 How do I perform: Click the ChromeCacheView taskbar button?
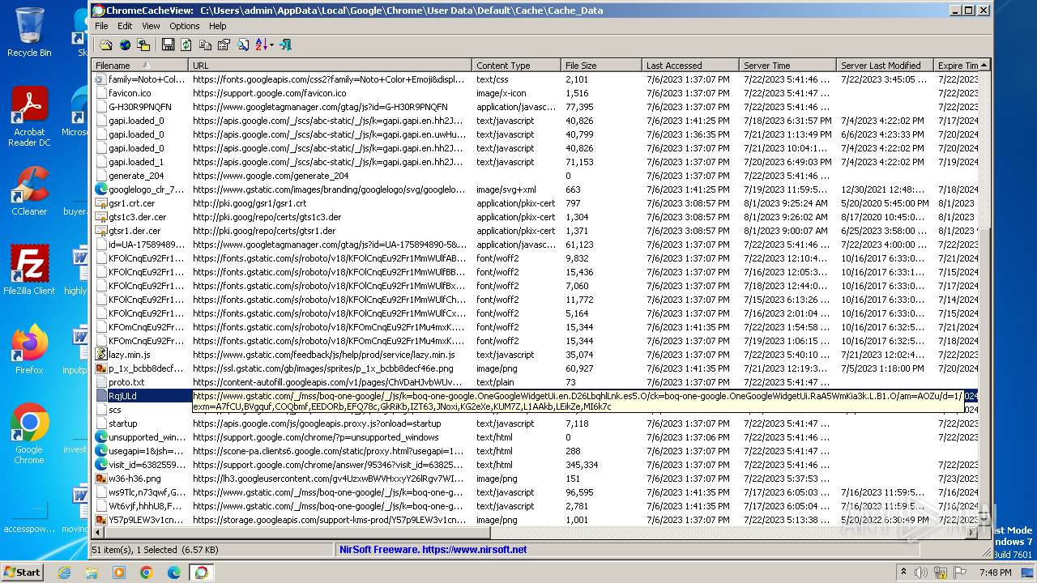click(201, 572)
